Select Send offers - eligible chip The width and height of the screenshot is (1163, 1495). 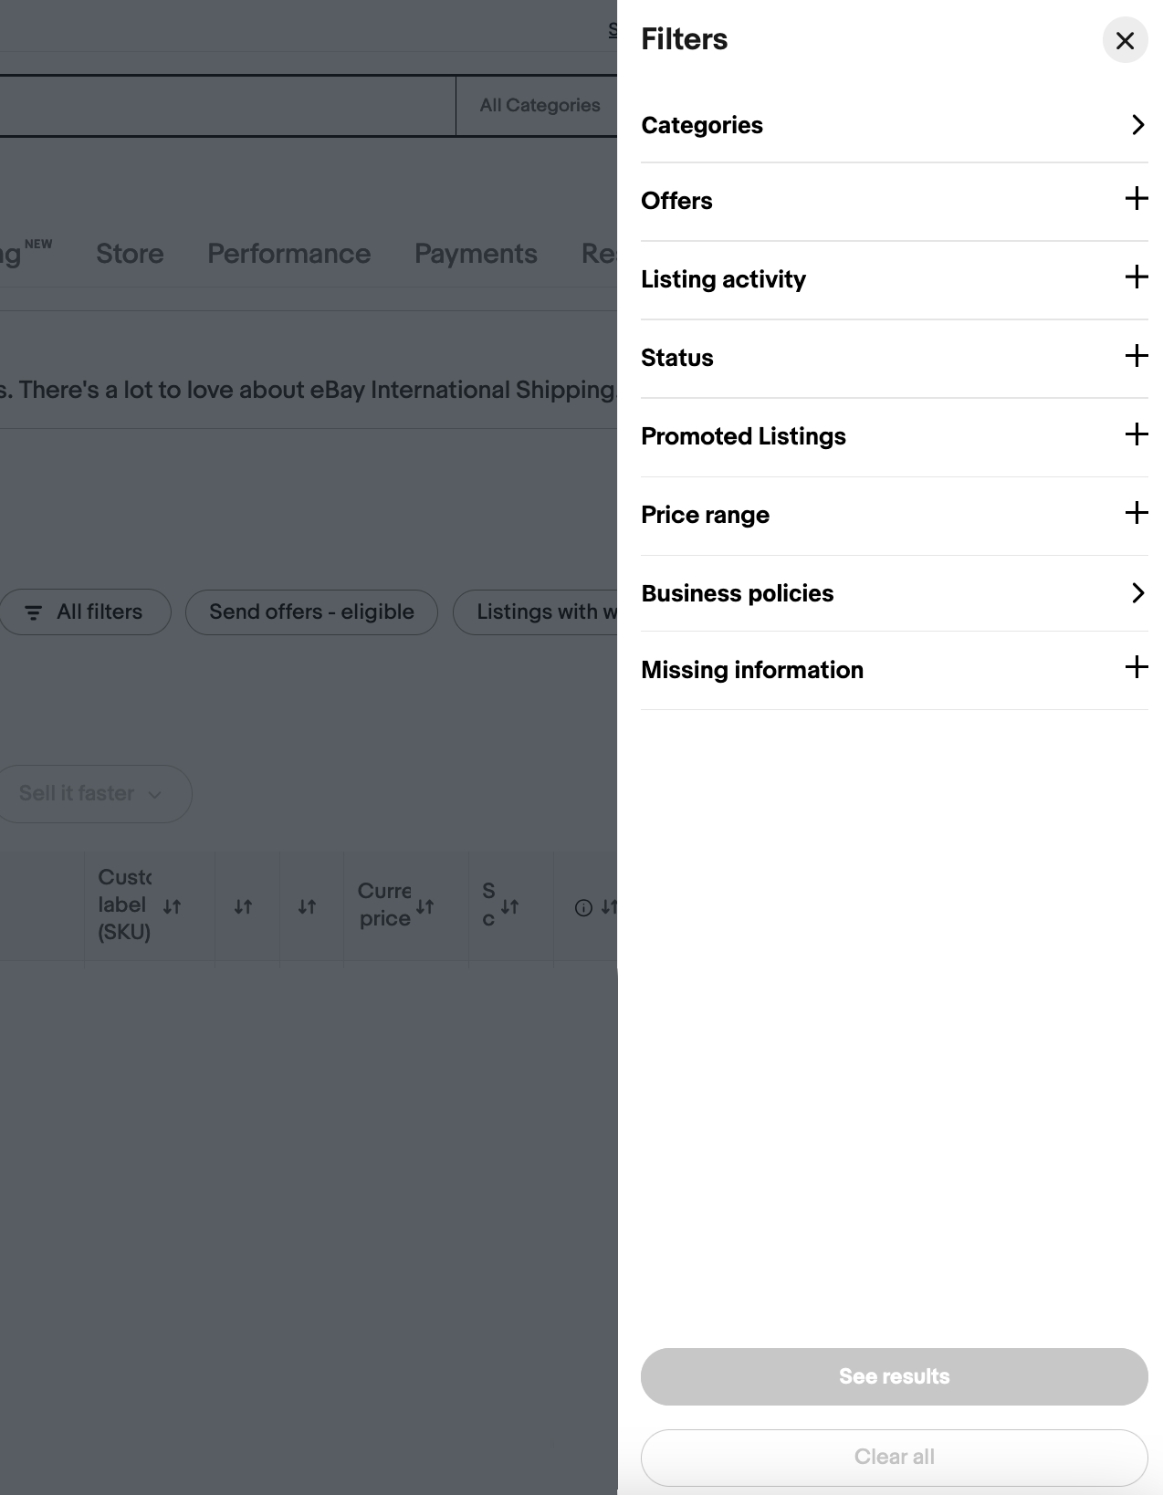click(311, 612)
